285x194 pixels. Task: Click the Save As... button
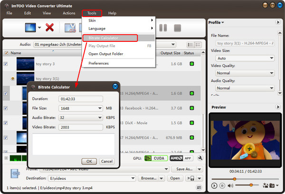pyautogui.click(x=184, y=169)
